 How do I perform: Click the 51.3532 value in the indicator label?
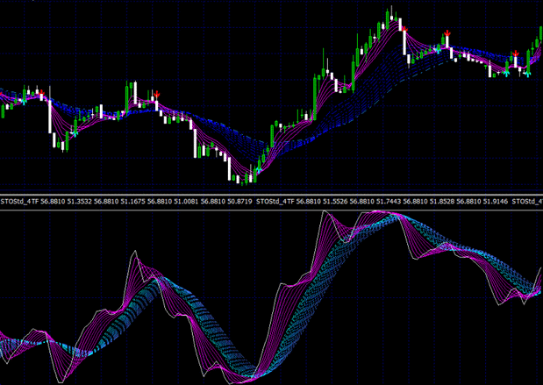80,202
